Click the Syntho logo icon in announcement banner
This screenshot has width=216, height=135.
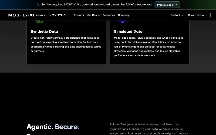point(38,4)
